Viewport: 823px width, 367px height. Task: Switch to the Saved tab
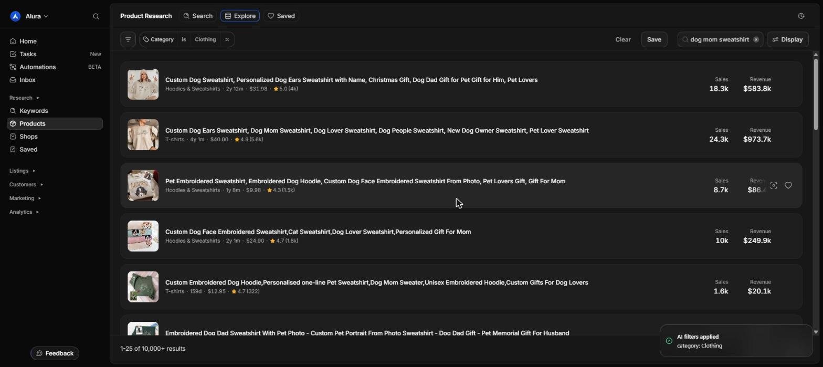point(281,16)
